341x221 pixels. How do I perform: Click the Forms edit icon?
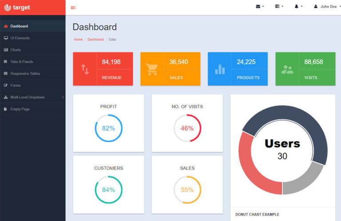tap(6, 85)
